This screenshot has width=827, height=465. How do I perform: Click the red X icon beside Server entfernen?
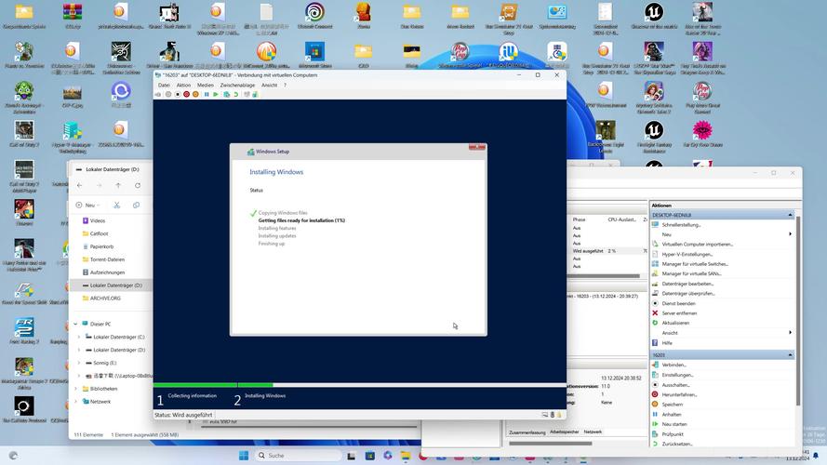[655, 313]
